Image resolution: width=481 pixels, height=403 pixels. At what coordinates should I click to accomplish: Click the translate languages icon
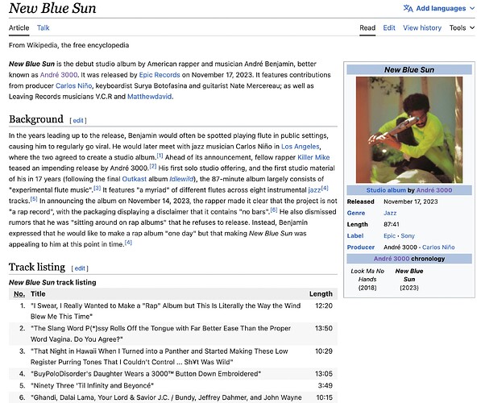click(408, 8)
